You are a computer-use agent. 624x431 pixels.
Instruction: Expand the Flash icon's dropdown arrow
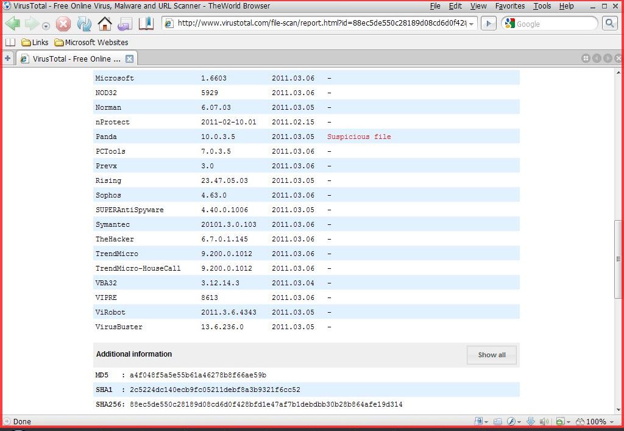519,422
